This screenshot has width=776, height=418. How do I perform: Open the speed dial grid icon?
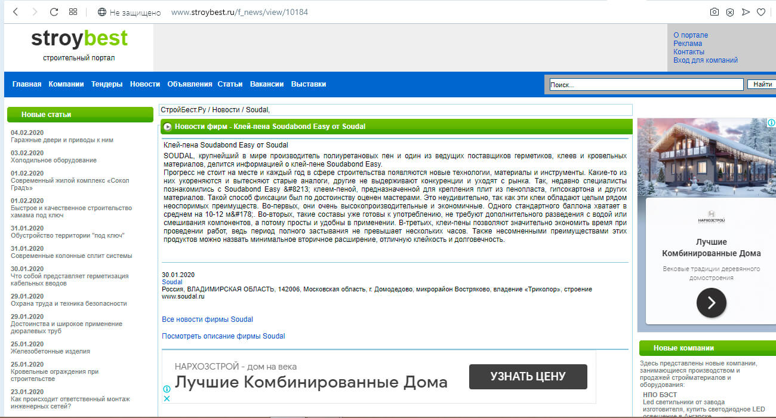(x=73, y=12)
